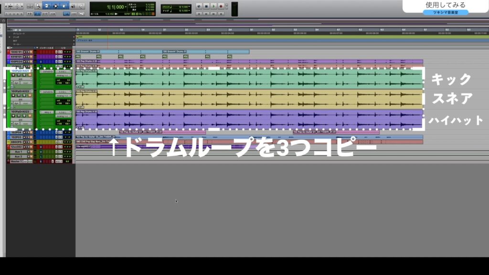
Task: Select the Master 1 track name
Action: pyautogui.click(x=16, y=161)
